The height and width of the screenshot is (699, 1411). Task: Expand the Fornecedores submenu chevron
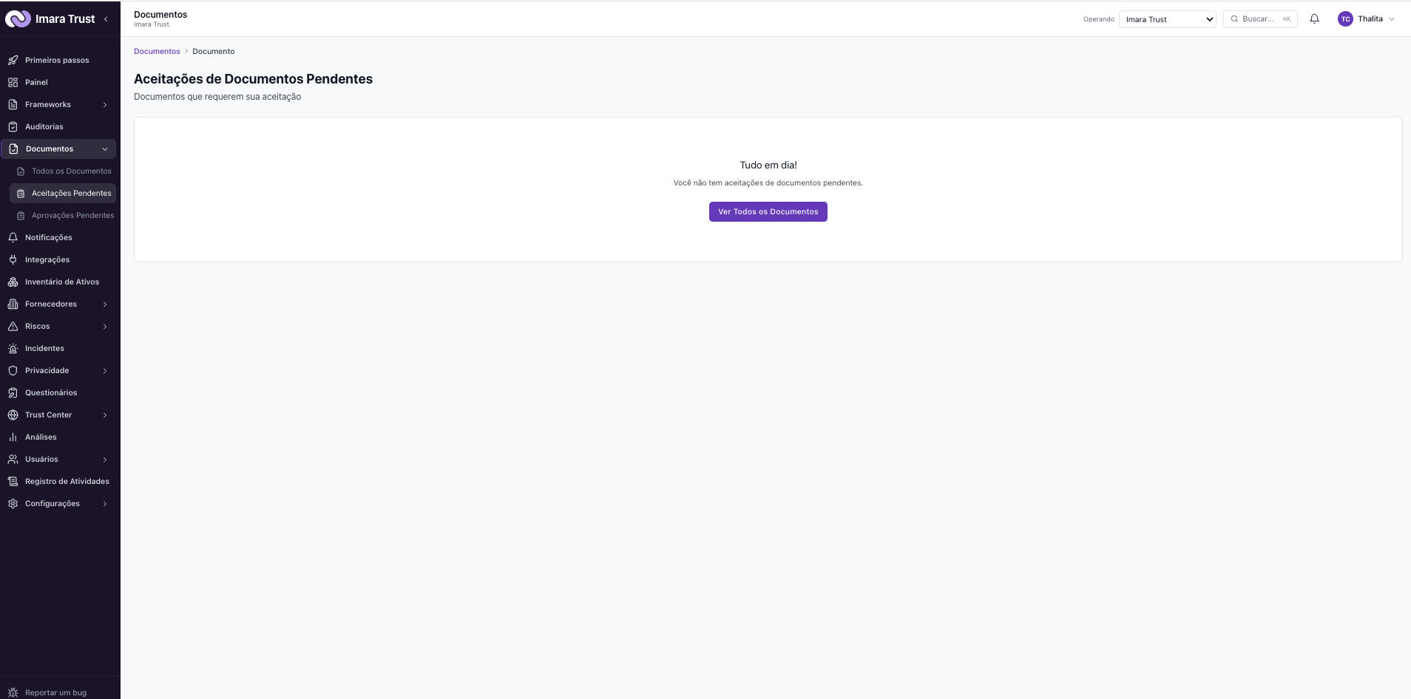(105, 304)
